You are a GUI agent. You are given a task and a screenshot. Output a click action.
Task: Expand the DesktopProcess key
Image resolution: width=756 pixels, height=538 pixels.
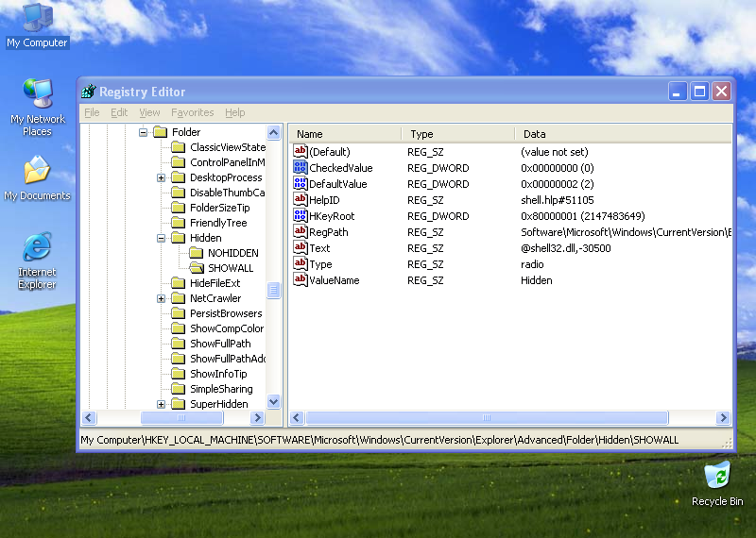tap(161, 177)
